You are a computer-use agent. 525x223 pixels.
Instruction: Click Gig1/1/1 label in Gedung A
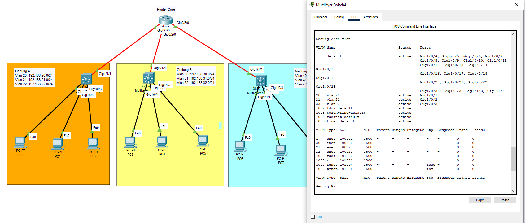tap(105, 74)
